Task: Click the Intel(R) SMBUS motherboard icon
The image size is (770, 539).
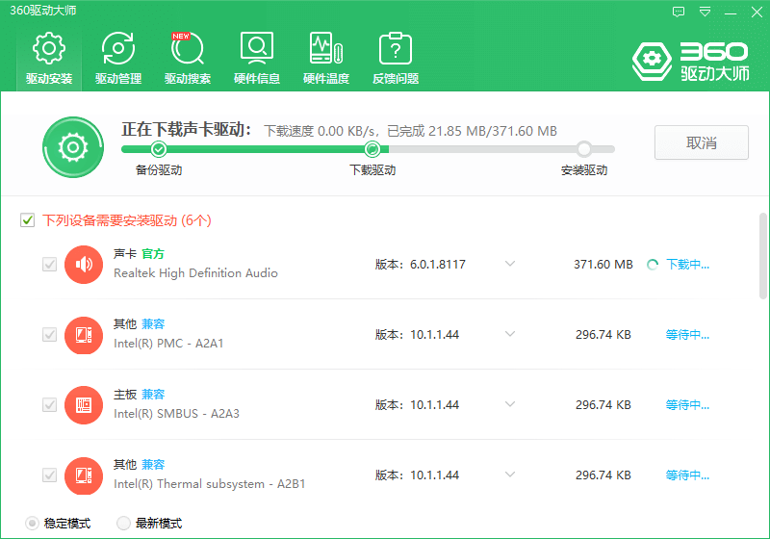Action: (84, 405)
